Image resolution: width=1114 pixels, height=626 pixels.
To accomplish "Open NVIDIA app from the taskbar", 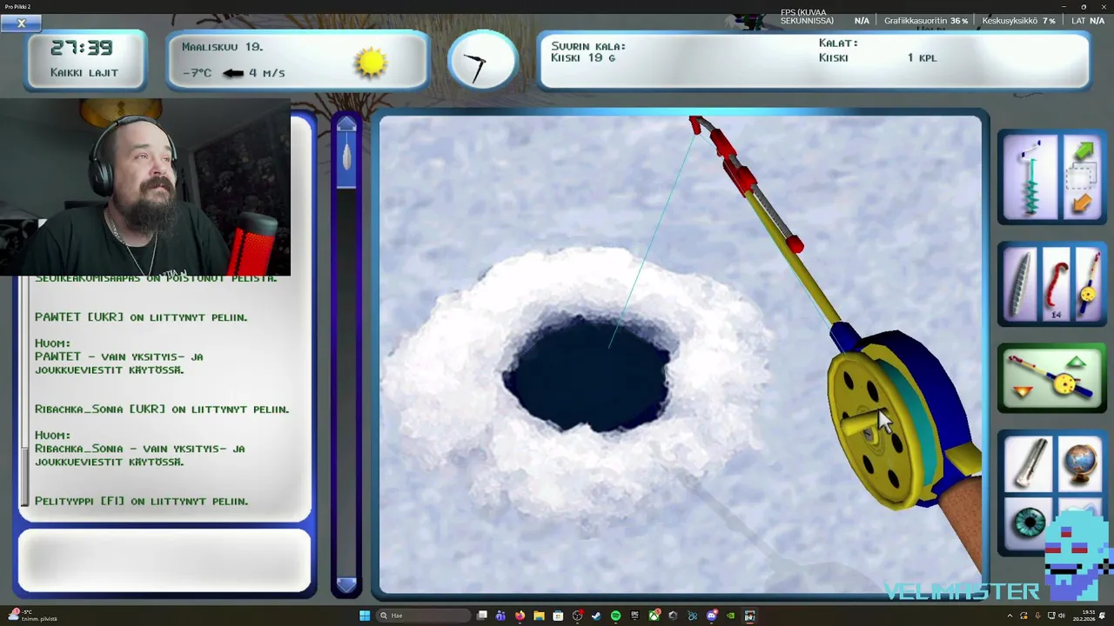I will [730, 616].
